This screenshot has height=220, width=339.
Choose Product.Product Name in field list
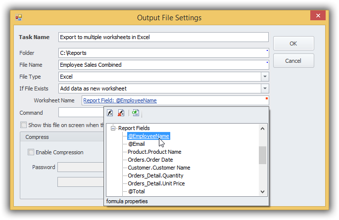point(154,152)
